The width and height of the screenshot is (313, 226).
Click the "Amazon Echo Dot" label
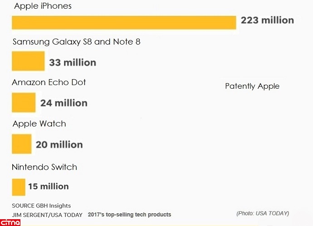(49, 82)
